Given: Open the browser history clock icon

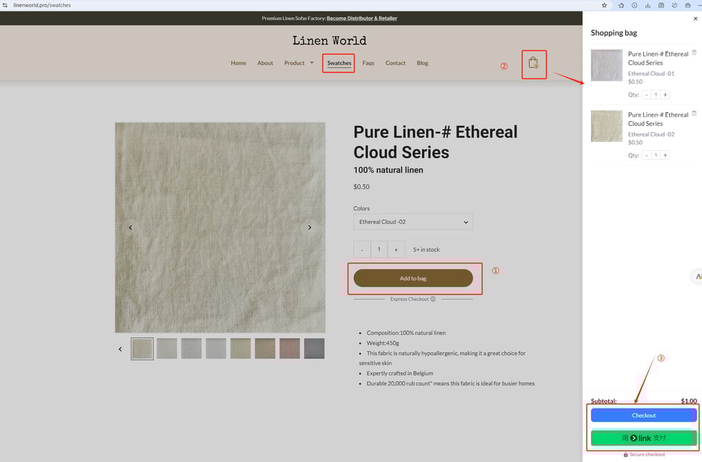Looking at the screenshot, I should tap(634, 5).
